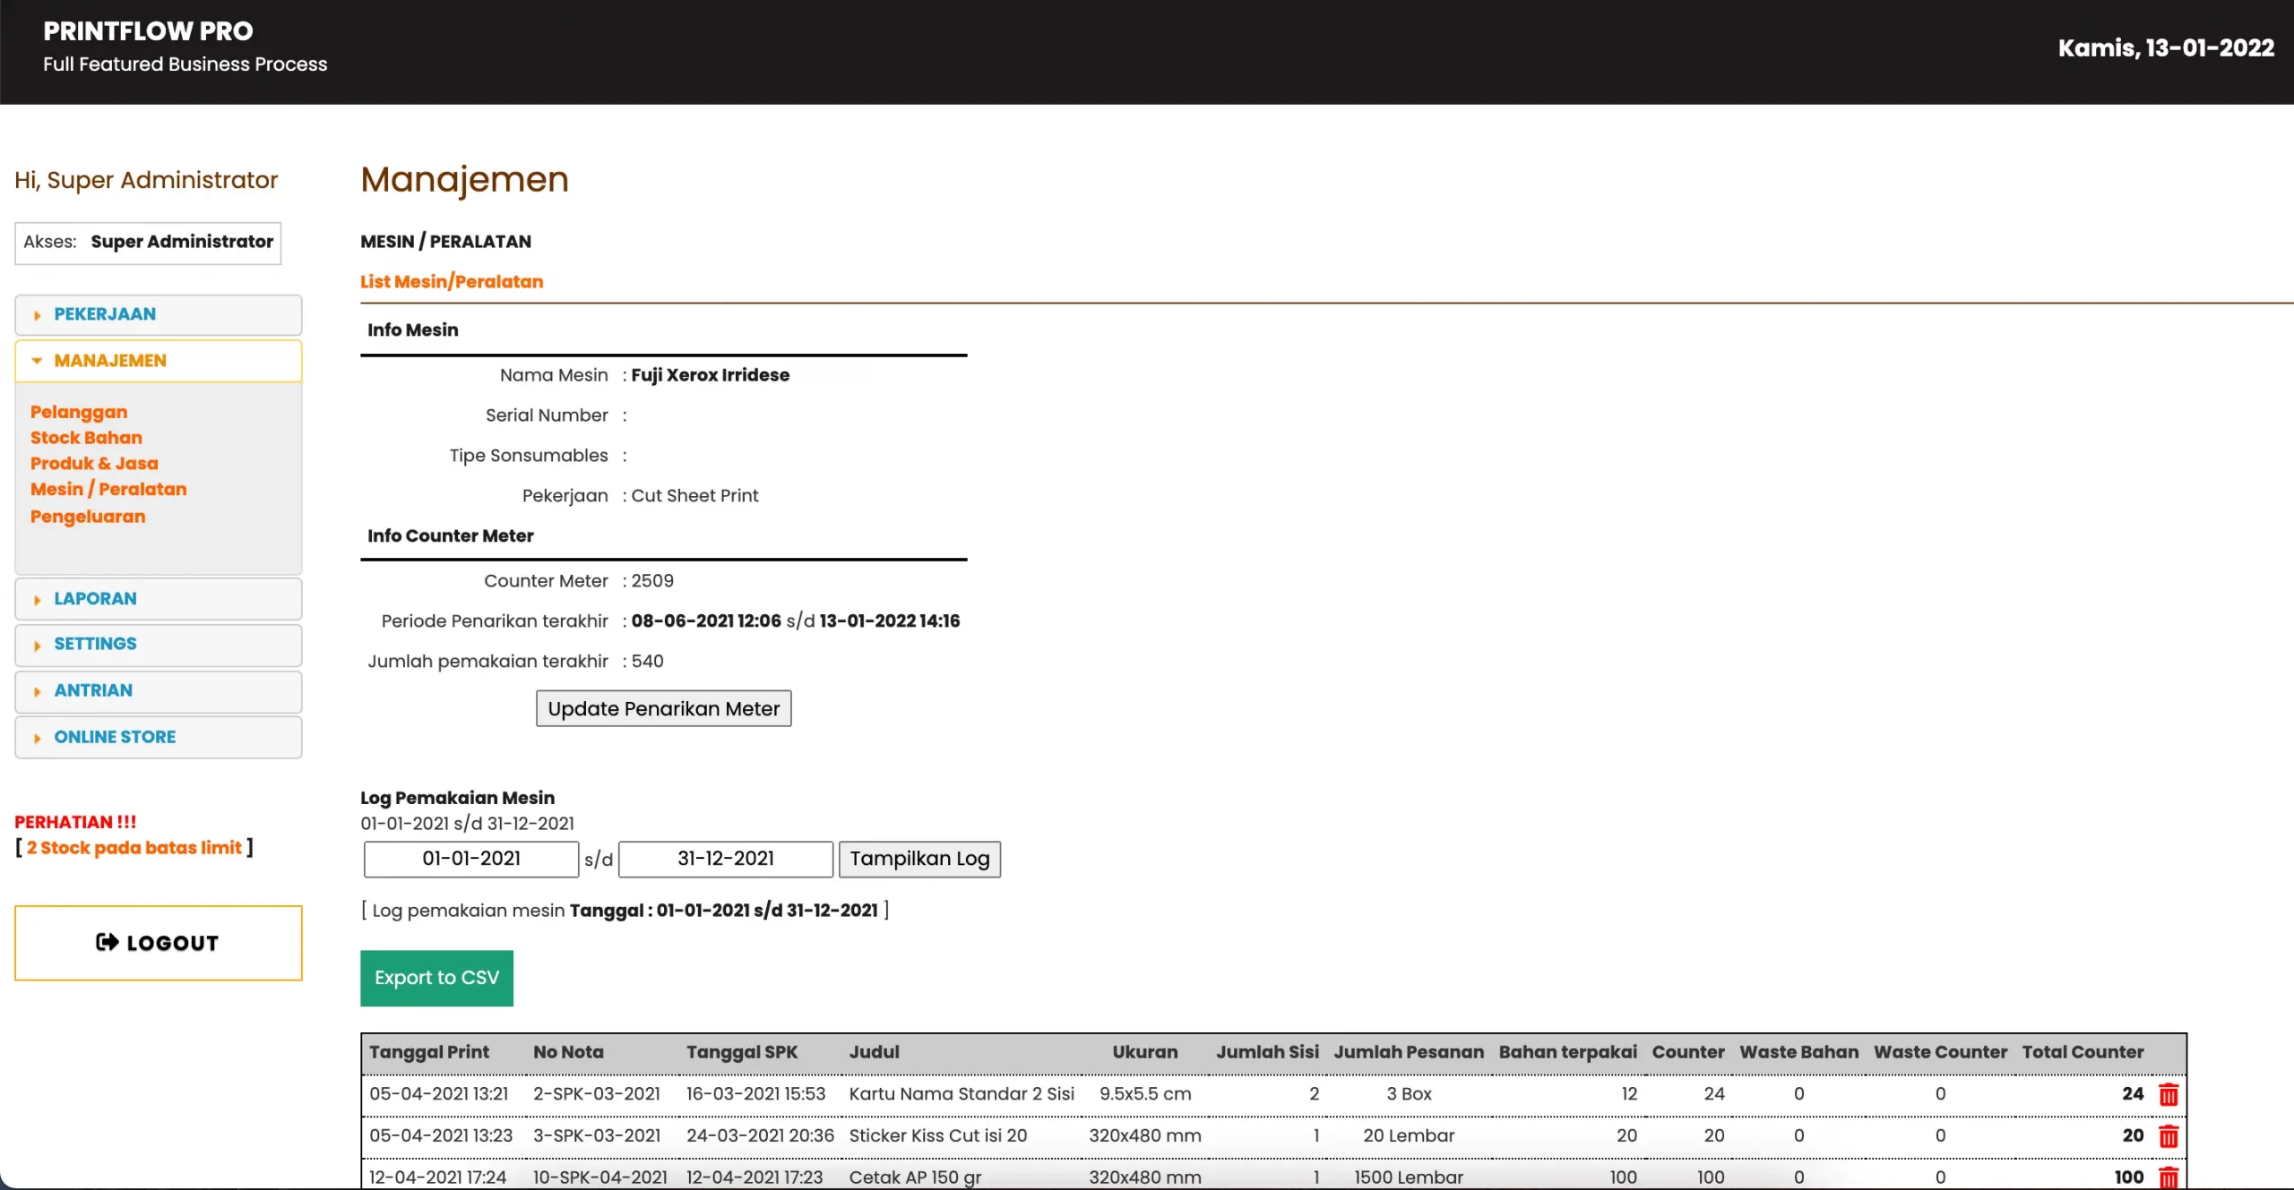Click the Tampilkan Log button
This screenshot has height=1190, width=2294.
click(x=919, y=860)
